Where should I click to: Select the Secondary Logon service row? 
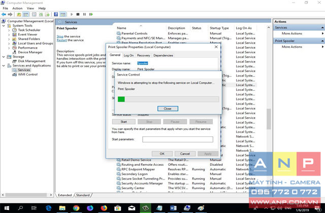pyautogui.click(x=186, y=174)
